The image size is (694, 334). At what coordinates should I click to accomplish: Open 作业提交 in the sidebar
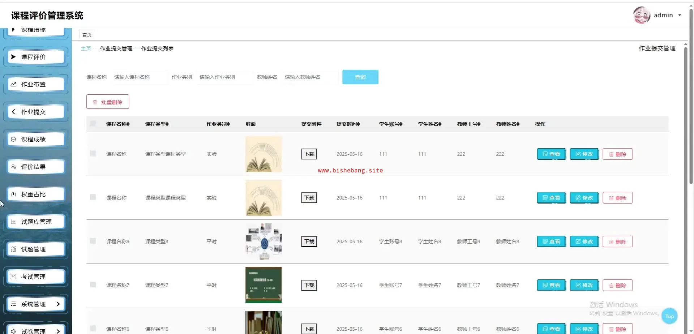pyautogui.click(x=33, y=112)
